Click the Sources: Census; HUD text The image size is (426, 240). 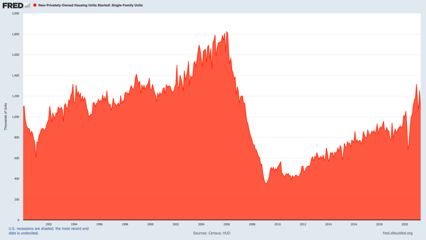point(212,233)
